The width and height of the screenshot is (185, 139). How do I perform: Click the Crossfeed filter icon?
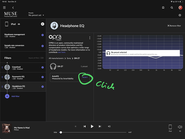[7, 68]
